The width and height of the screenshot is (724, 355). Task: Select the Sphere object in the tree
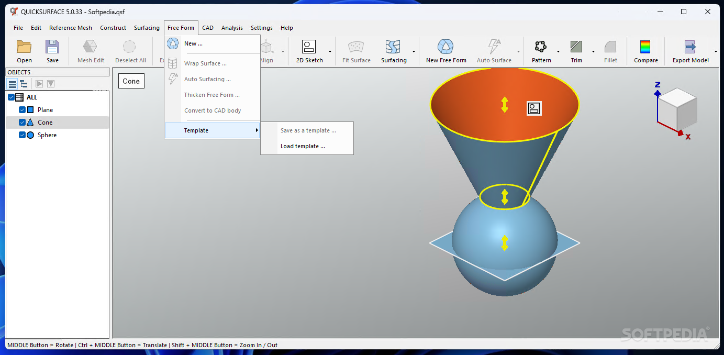[x=47, y=135]
